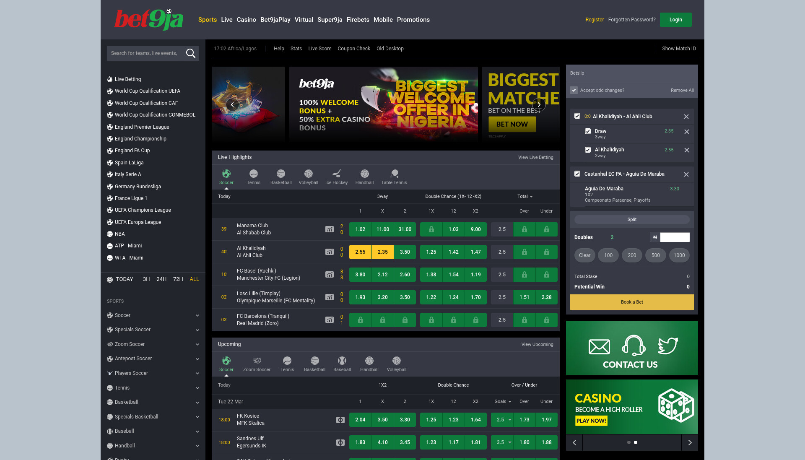Screen dimensions: 805x460
Task: Select Table Tennis icon in Live Highlights
Action: coord(394,174)
